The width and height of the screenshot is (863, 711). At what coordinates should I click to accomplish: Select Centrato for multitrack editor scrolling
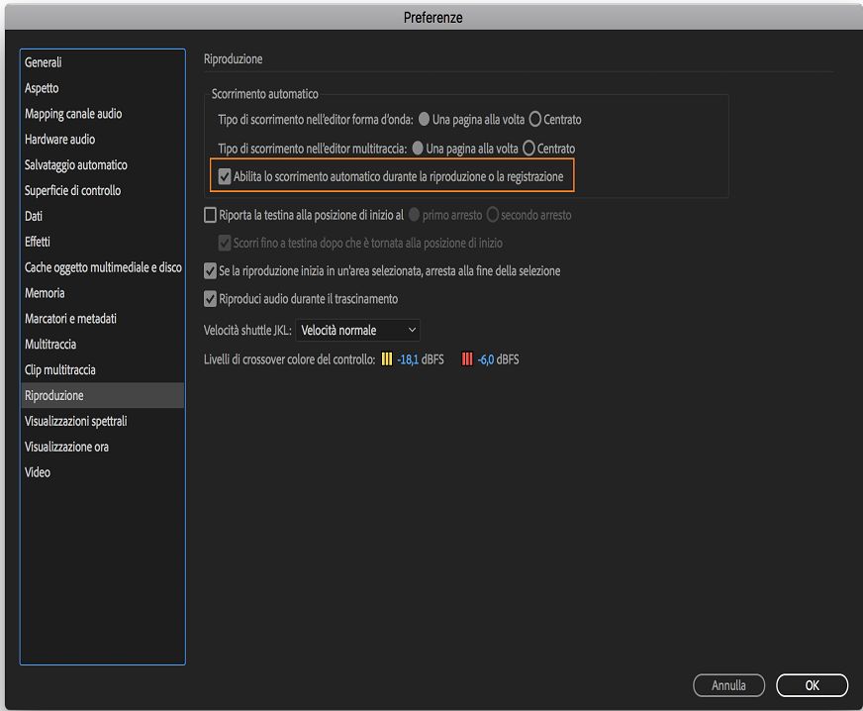[x=528, y=149]
